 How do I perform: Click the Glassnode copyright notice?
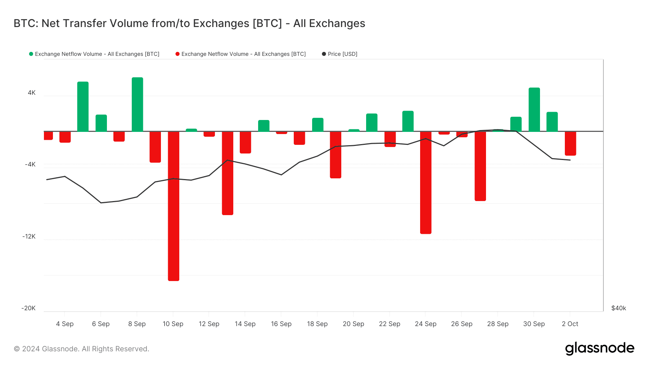[81, 349]
